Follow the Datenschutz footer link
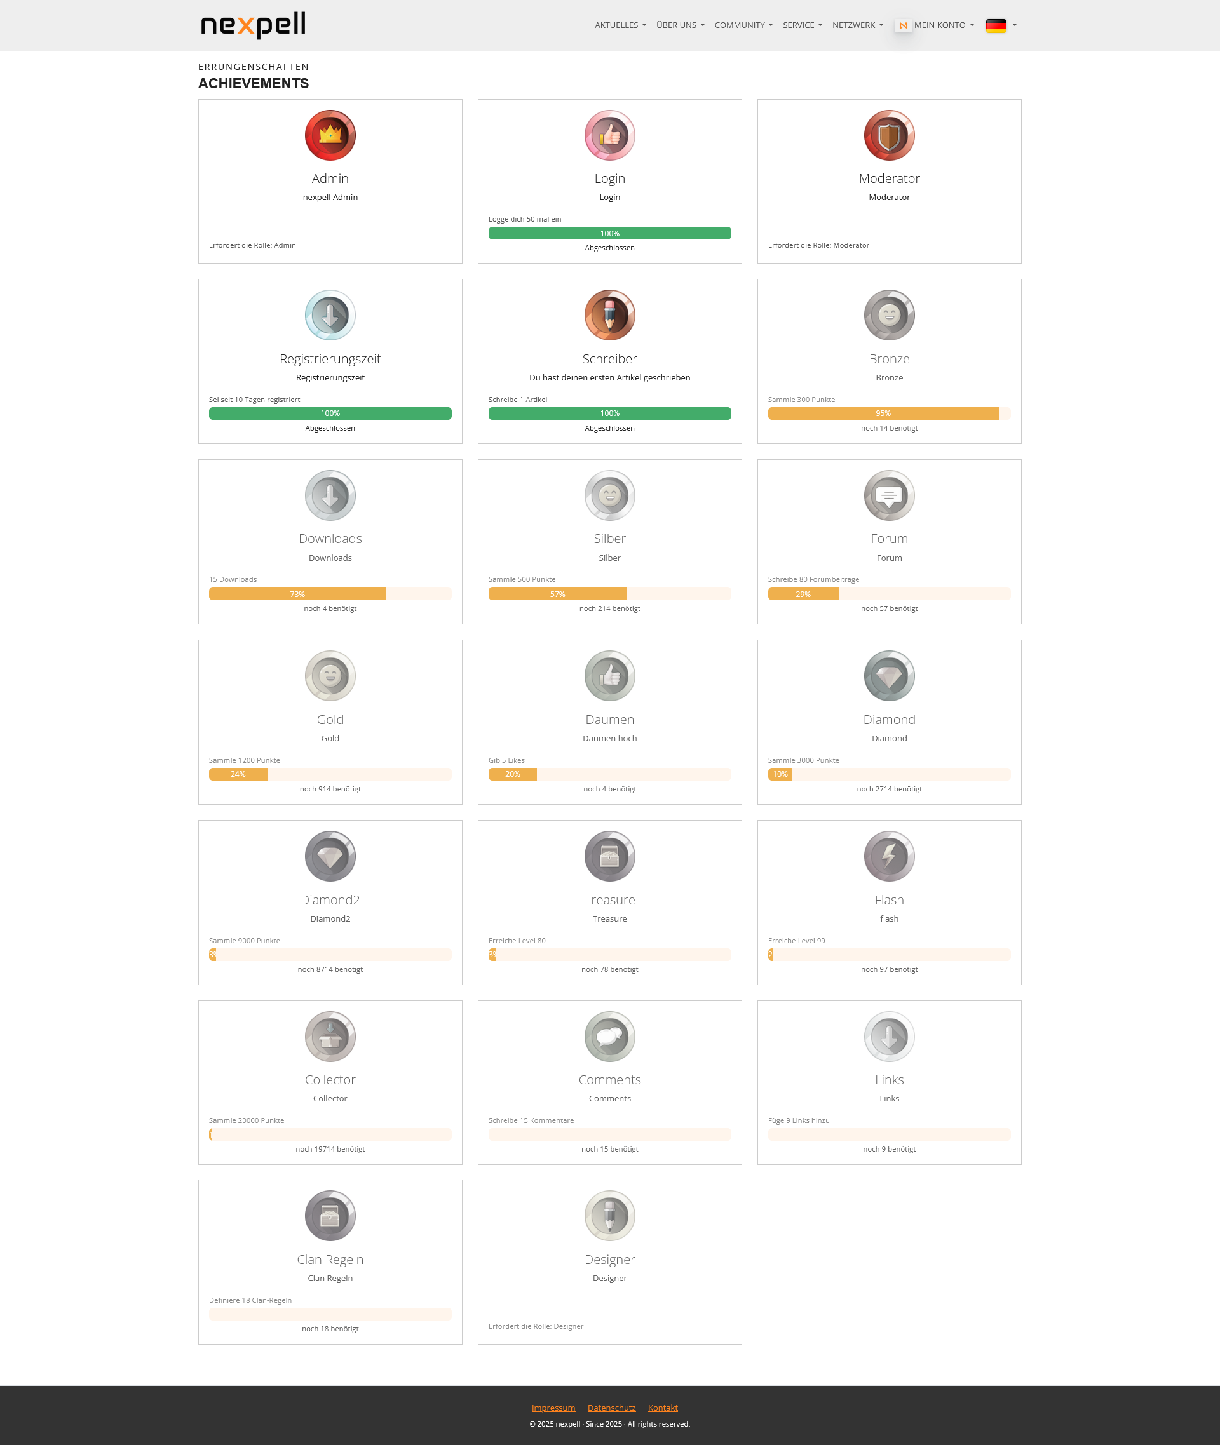Image resolution: width=1220 pixels, height=1445 pixels. click(611, 1408)
